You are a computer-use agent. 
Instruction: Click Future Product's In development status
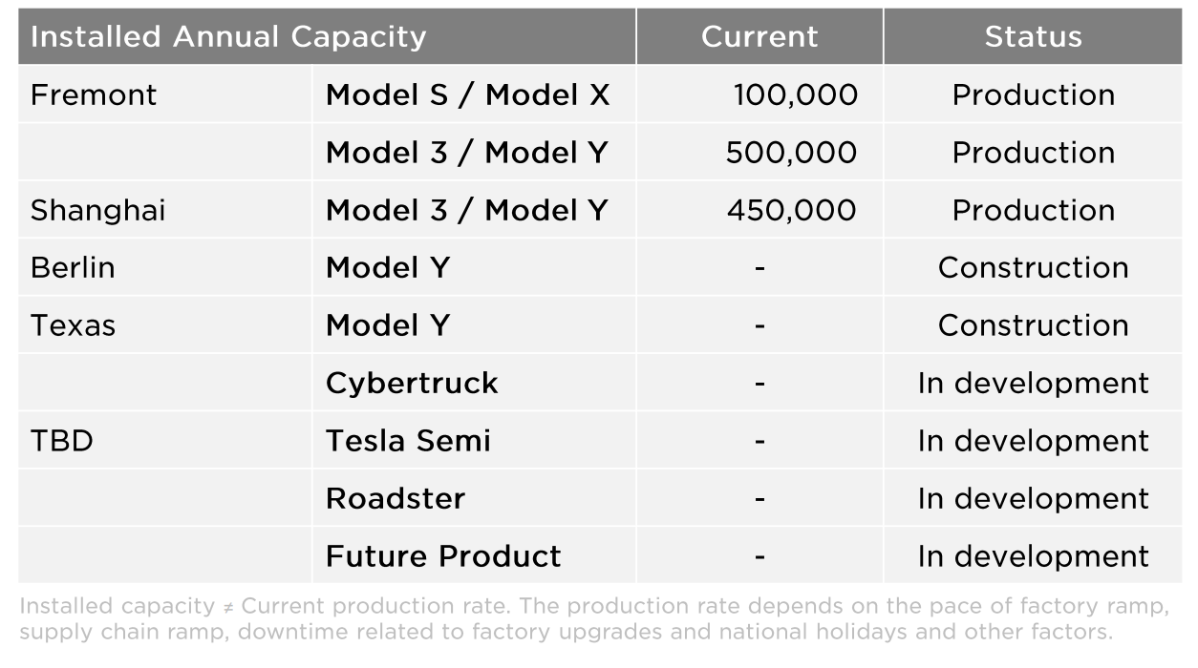point(1033,555)
